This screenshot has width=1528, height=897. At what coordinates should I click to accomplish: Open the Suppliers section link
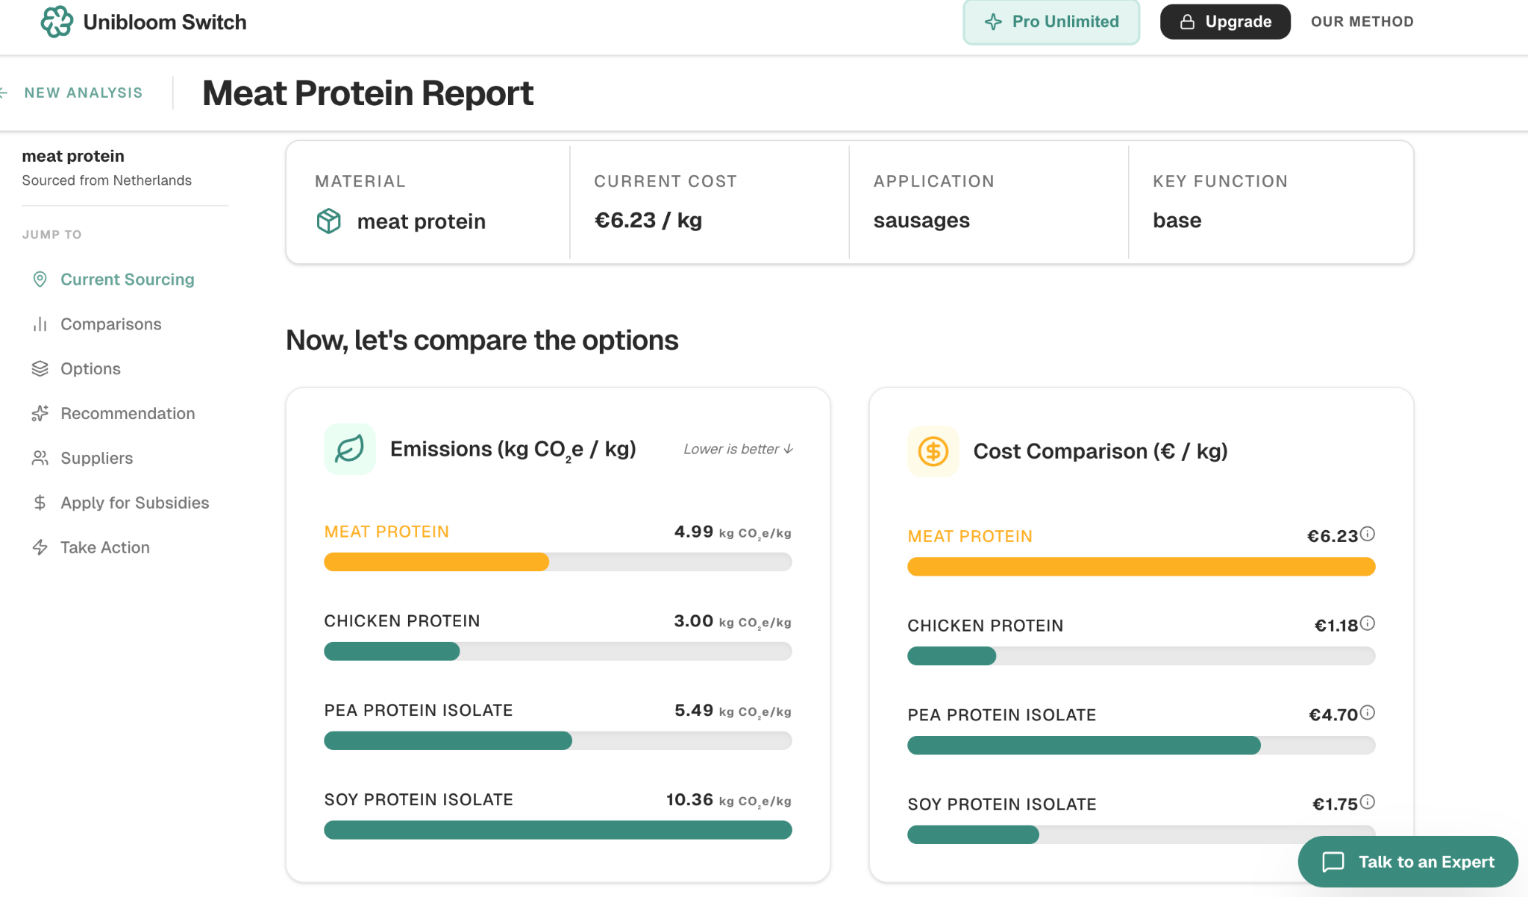click(x=96, y=459)
